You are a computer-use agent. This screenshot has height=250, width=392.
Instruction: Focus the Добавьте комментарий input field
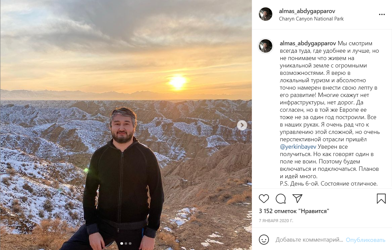pyautogui.click(x=309, y=240)
